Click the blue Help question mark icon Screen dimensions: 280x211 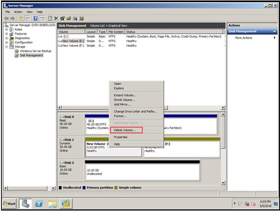[x=36, y=19]
